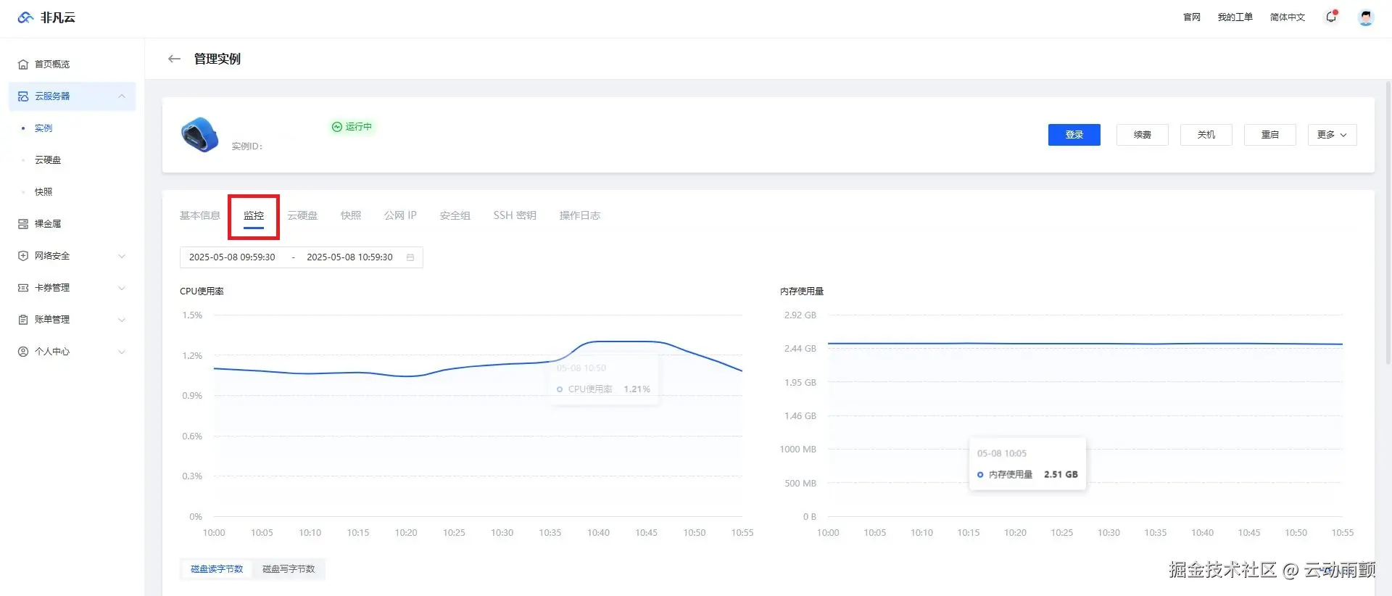Switch to the 基本信息 tab
Screen dimensions: 1392x596
tap(199, 215)
